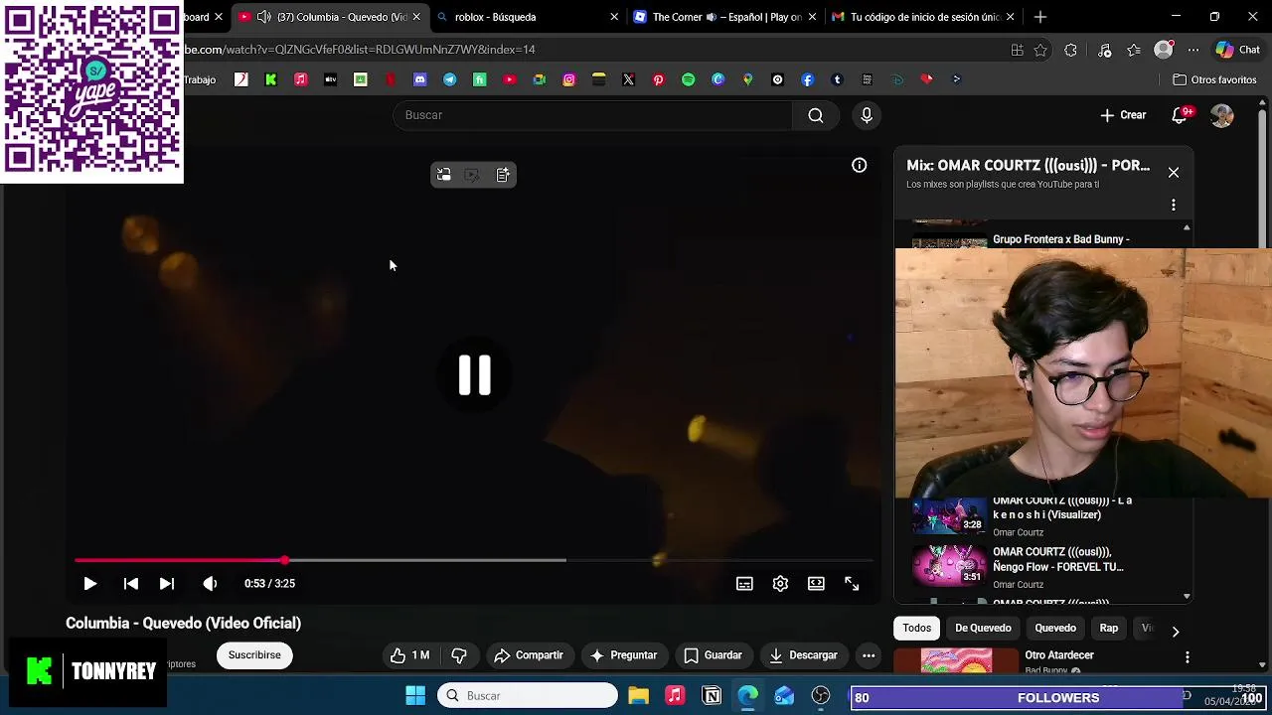Open YouTube notifications bell
Screen dimensions: 1272x715
tap(1180, 115)
